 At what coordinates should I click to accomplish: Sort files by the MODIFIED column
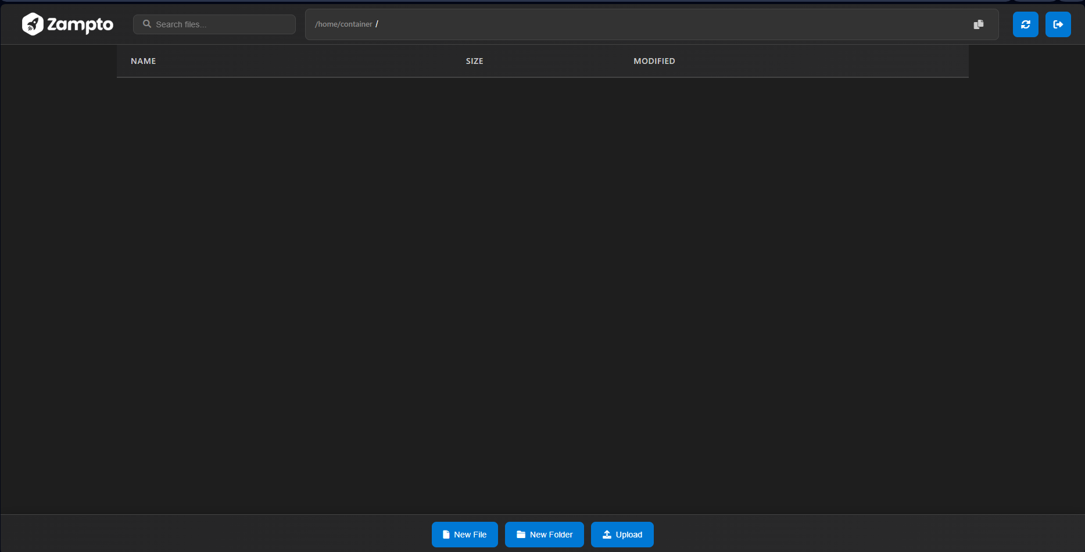(x=654, y=60)
